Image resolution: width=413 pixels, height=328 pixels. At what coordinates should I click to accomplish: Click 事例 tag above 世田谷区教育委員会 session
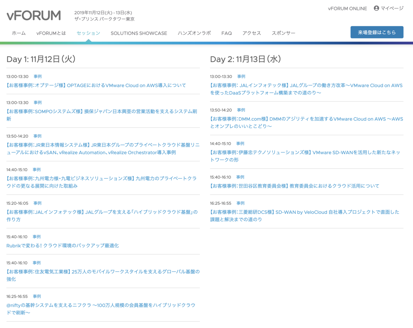tap(240, 177)
